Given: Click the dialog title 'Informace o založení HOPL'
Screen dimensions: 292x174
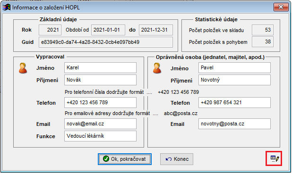Looking at the screenshot, I should (46, 8).
